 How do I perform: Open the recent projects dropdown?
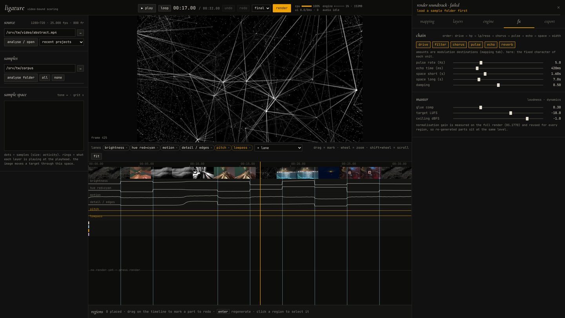click(x=62, y=42)
